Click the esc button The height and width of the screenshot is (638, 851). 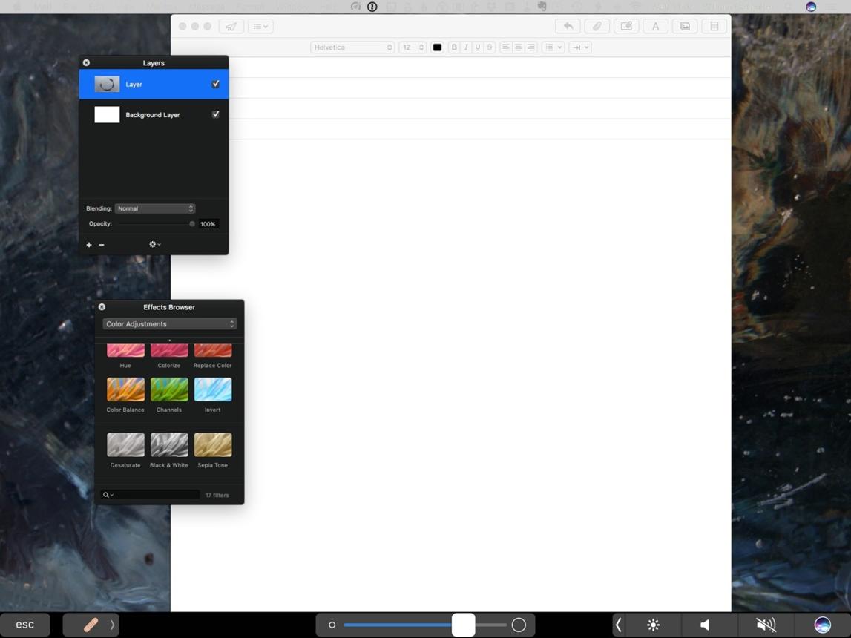25,625
